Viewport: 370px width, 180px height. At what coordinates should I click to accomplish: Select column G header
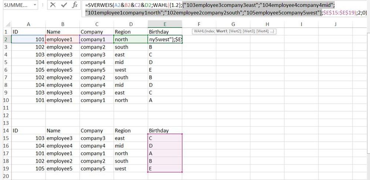pos(233,24)
